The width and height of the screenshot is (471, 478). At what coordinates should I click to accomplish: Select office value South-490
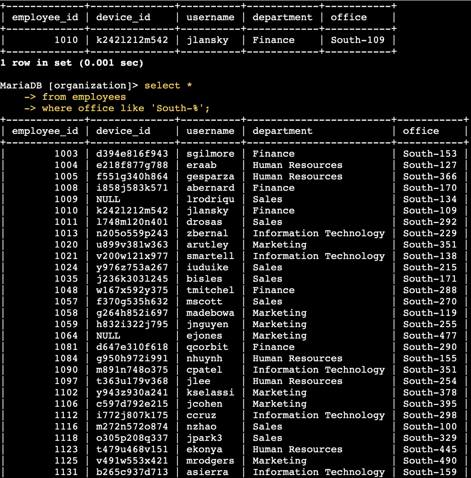click(x=430, y=461)
